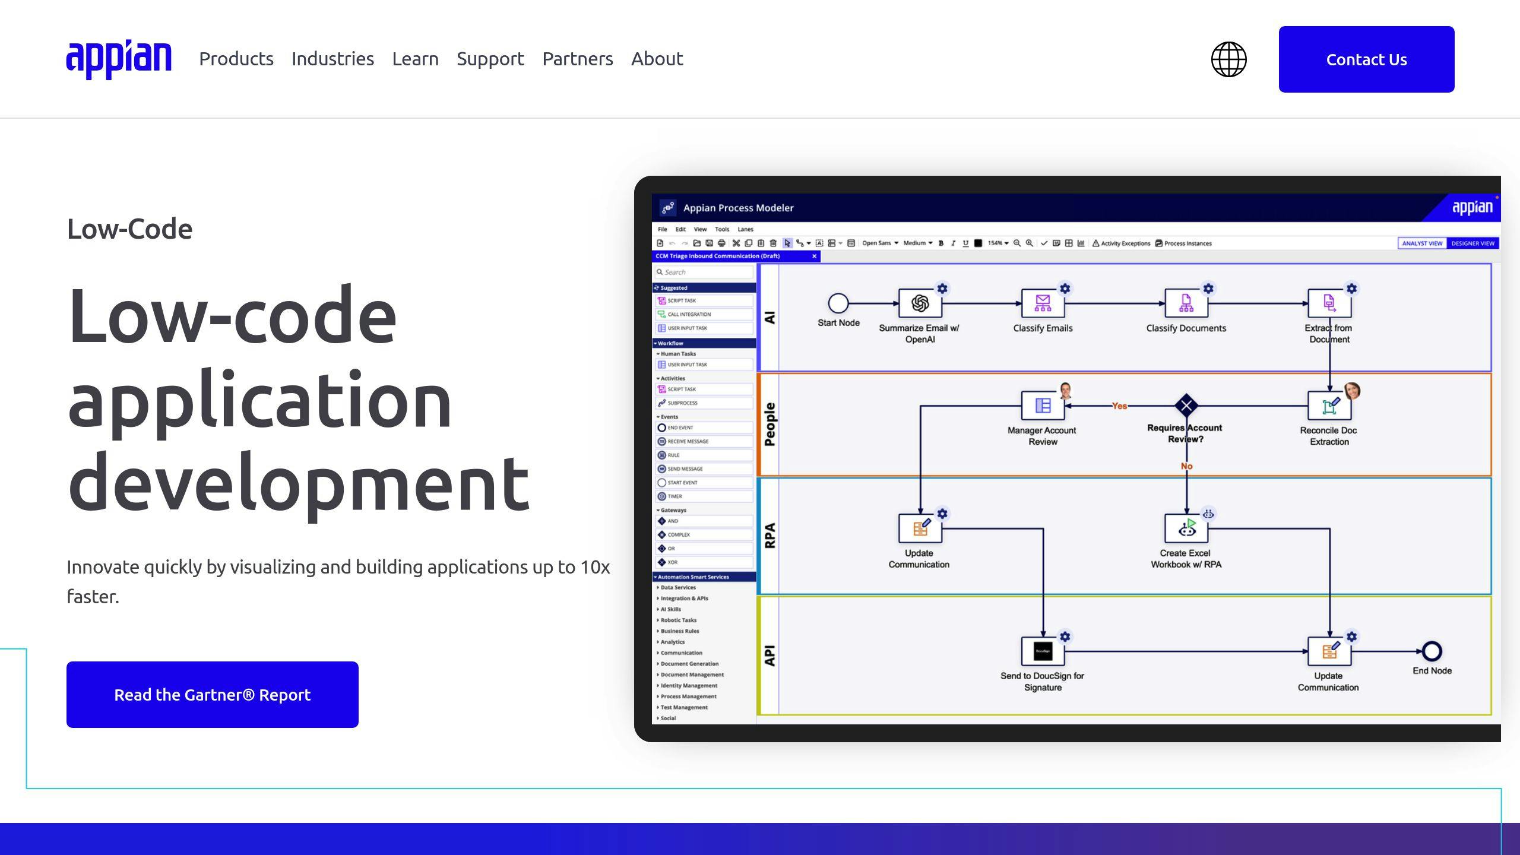This screenshot has width=1520, height=855.
Task: Click the Paste clipboard icon
Action: pyautogui.click(x=761, y=243)
